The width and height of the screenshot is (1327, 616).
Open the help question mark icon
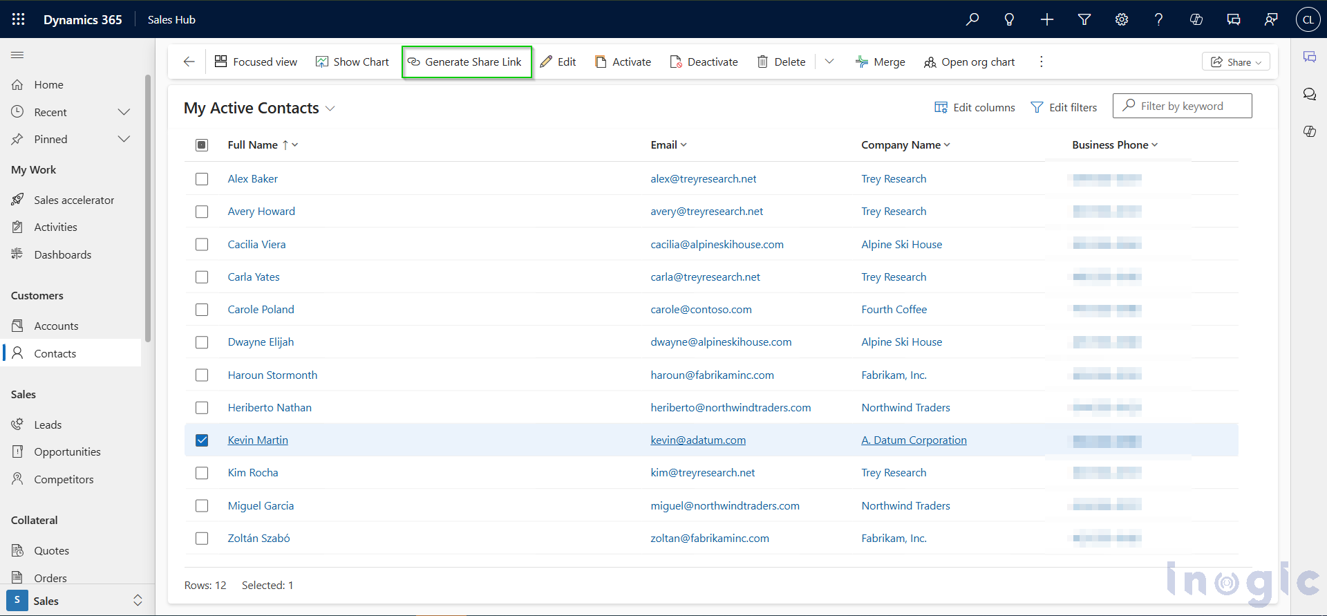pyautogui.click(x=1159, y=19)
